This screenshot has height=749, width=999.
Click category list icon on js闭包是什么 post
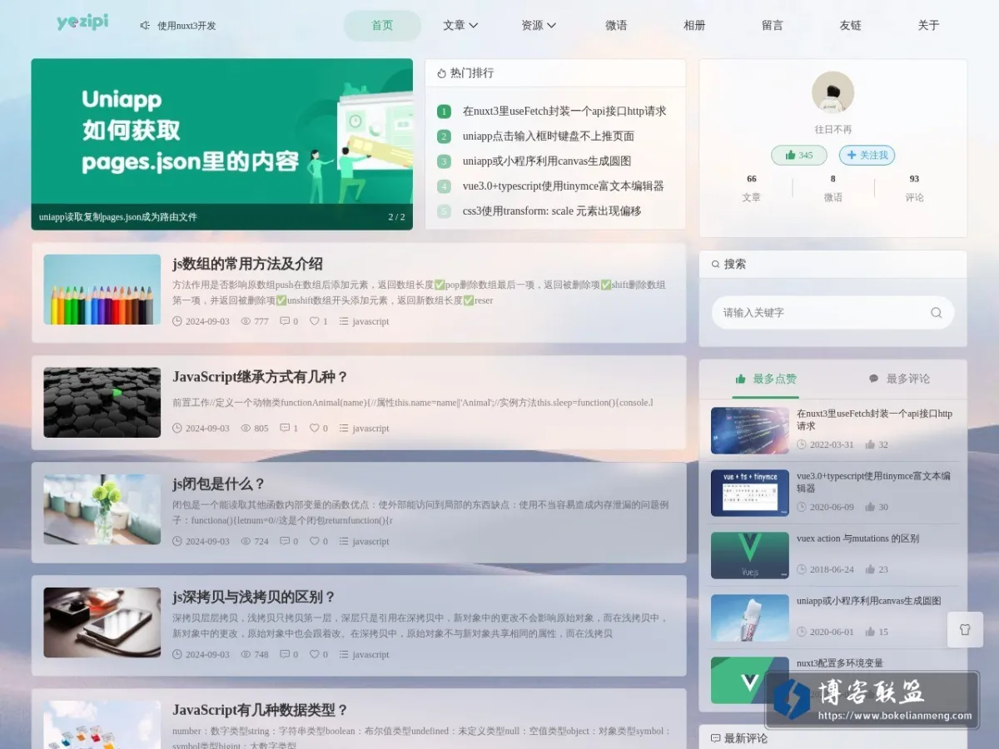click(x=344, y=542)
